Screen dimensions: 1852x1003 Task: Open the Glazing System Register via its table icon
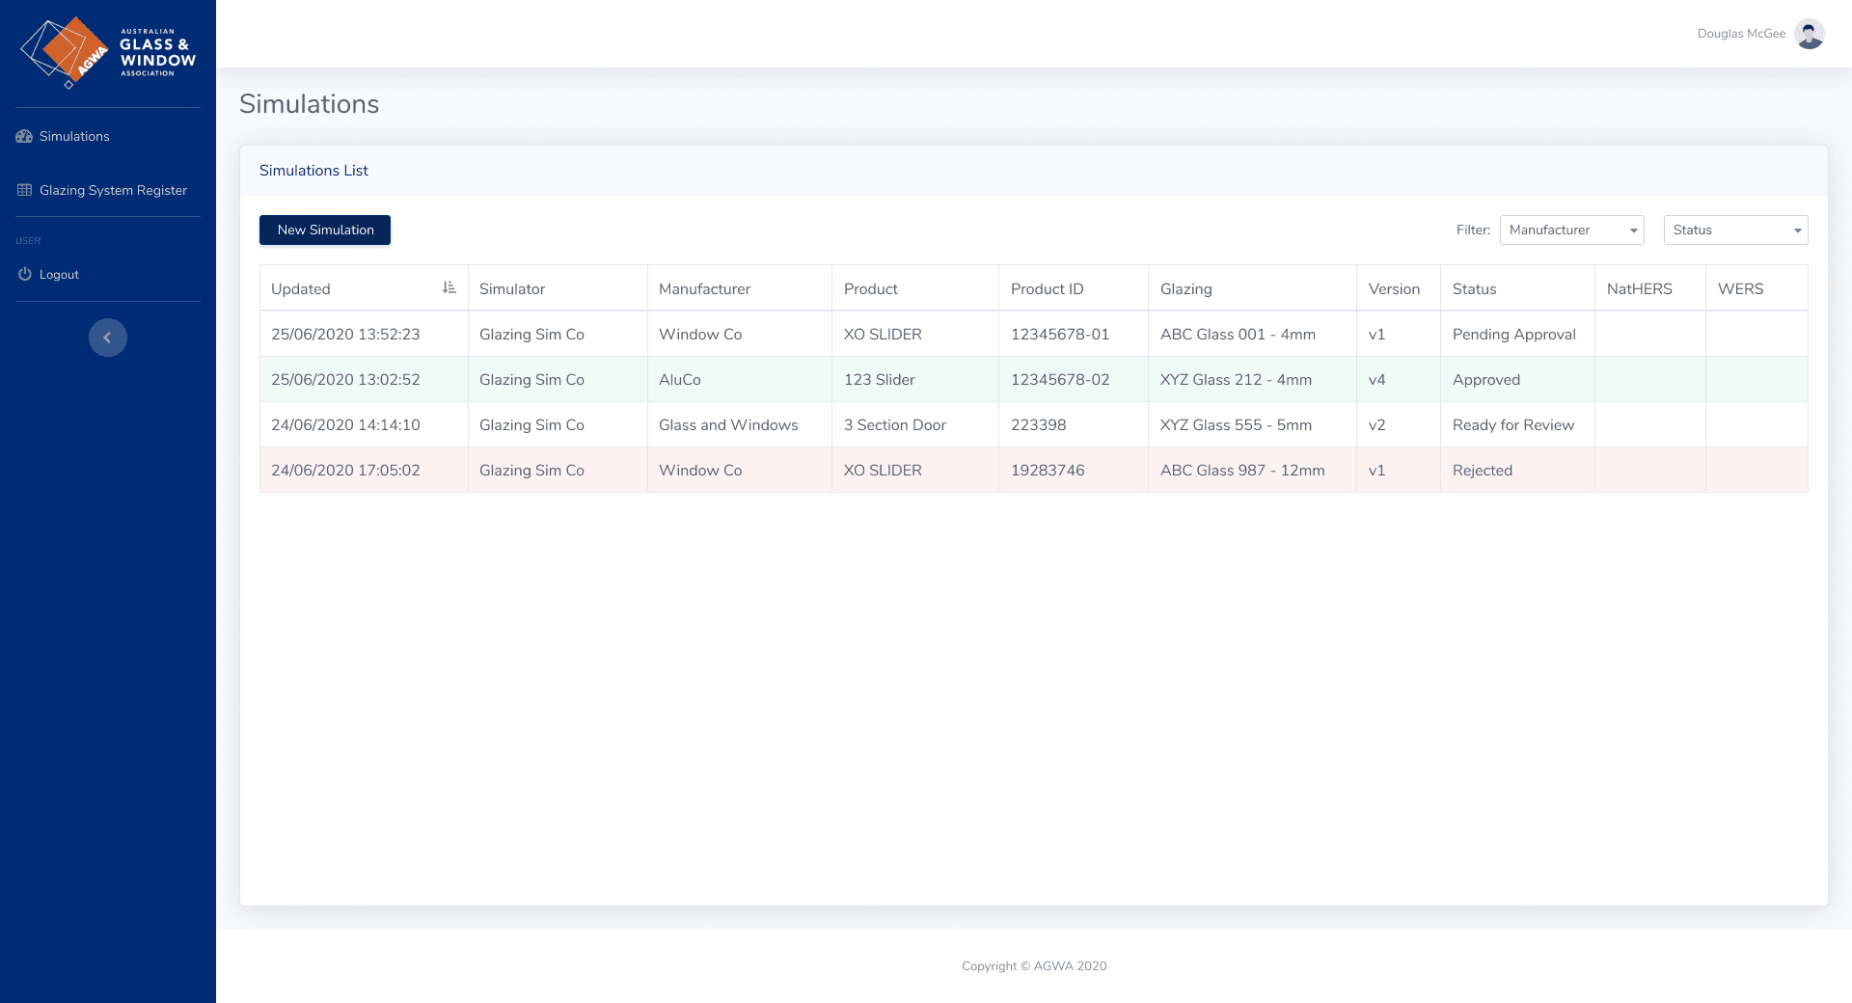pyautogui.click(x=24, y=190)
